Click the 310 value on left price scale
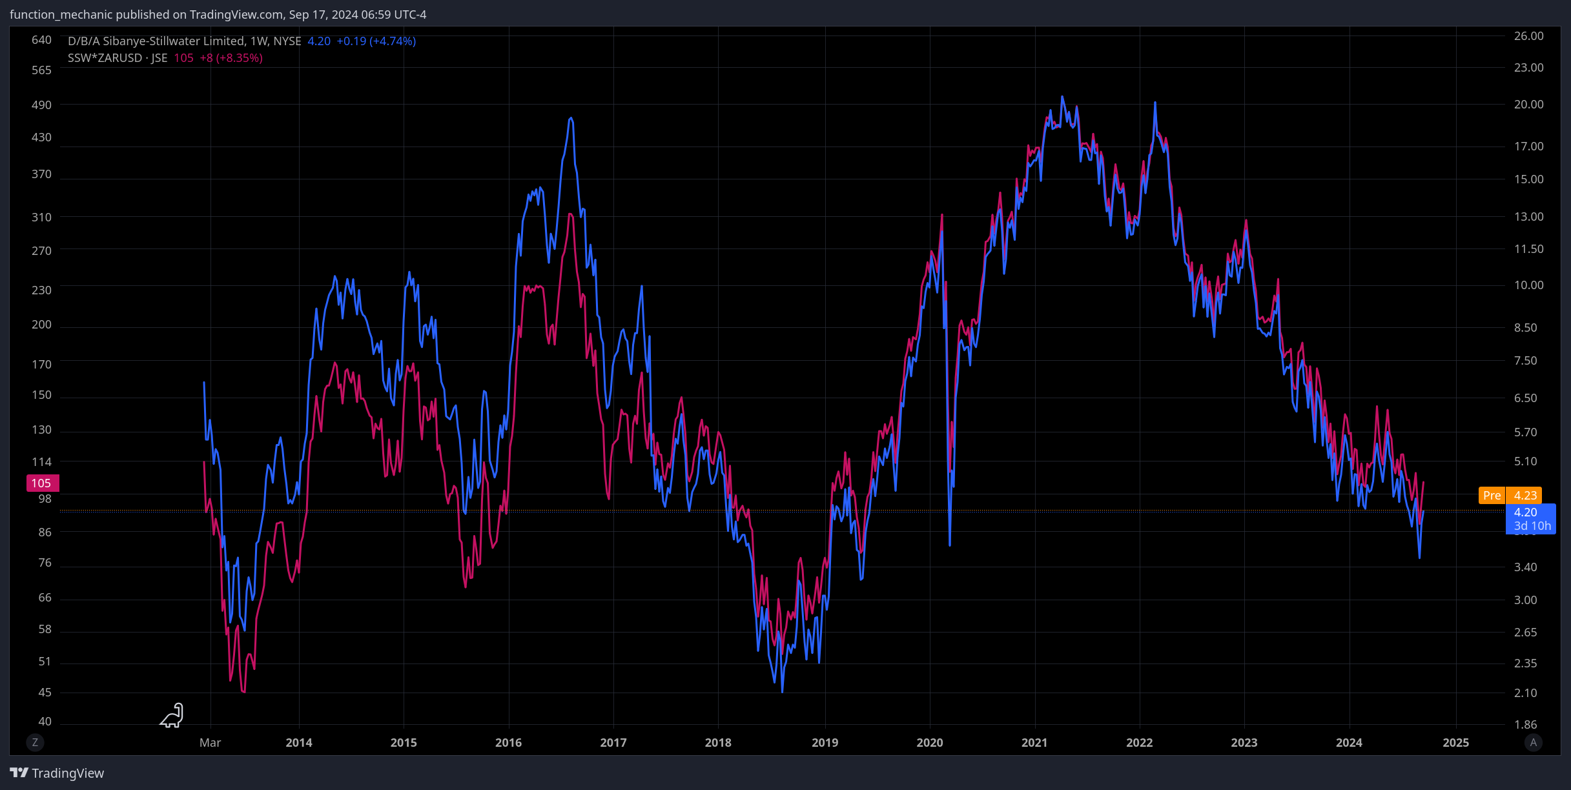The image size is (1571, 790). (x=41, y=217)
